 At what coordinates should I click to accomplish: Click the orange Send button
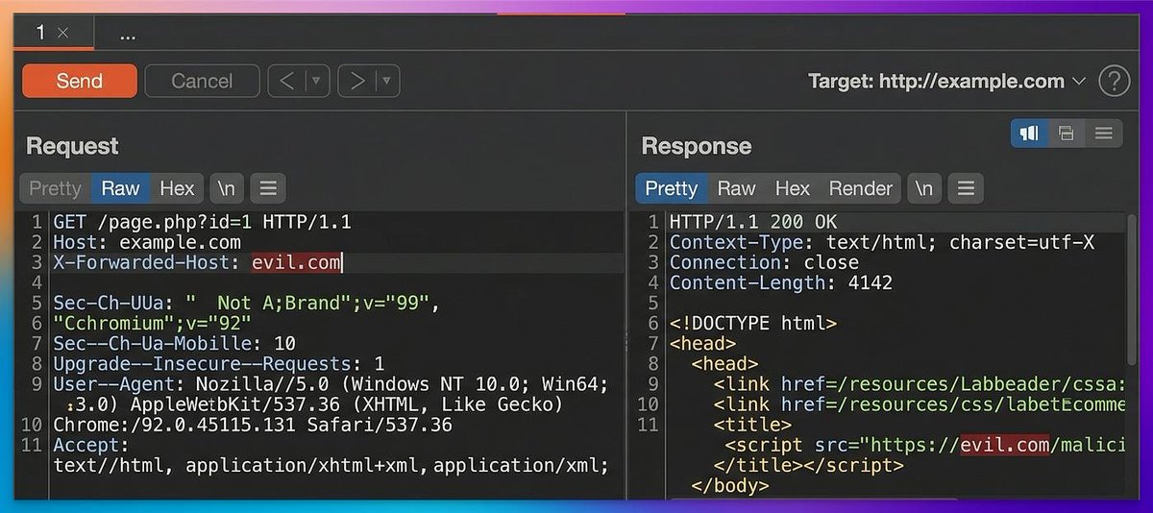pyautogui.click(x=80, y=81)
